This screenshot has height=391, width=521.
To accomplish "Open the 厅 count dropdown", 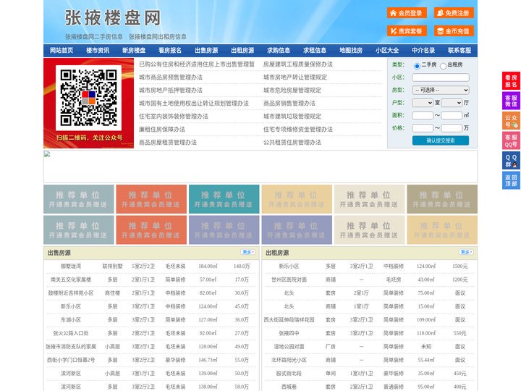I will 452,103.
